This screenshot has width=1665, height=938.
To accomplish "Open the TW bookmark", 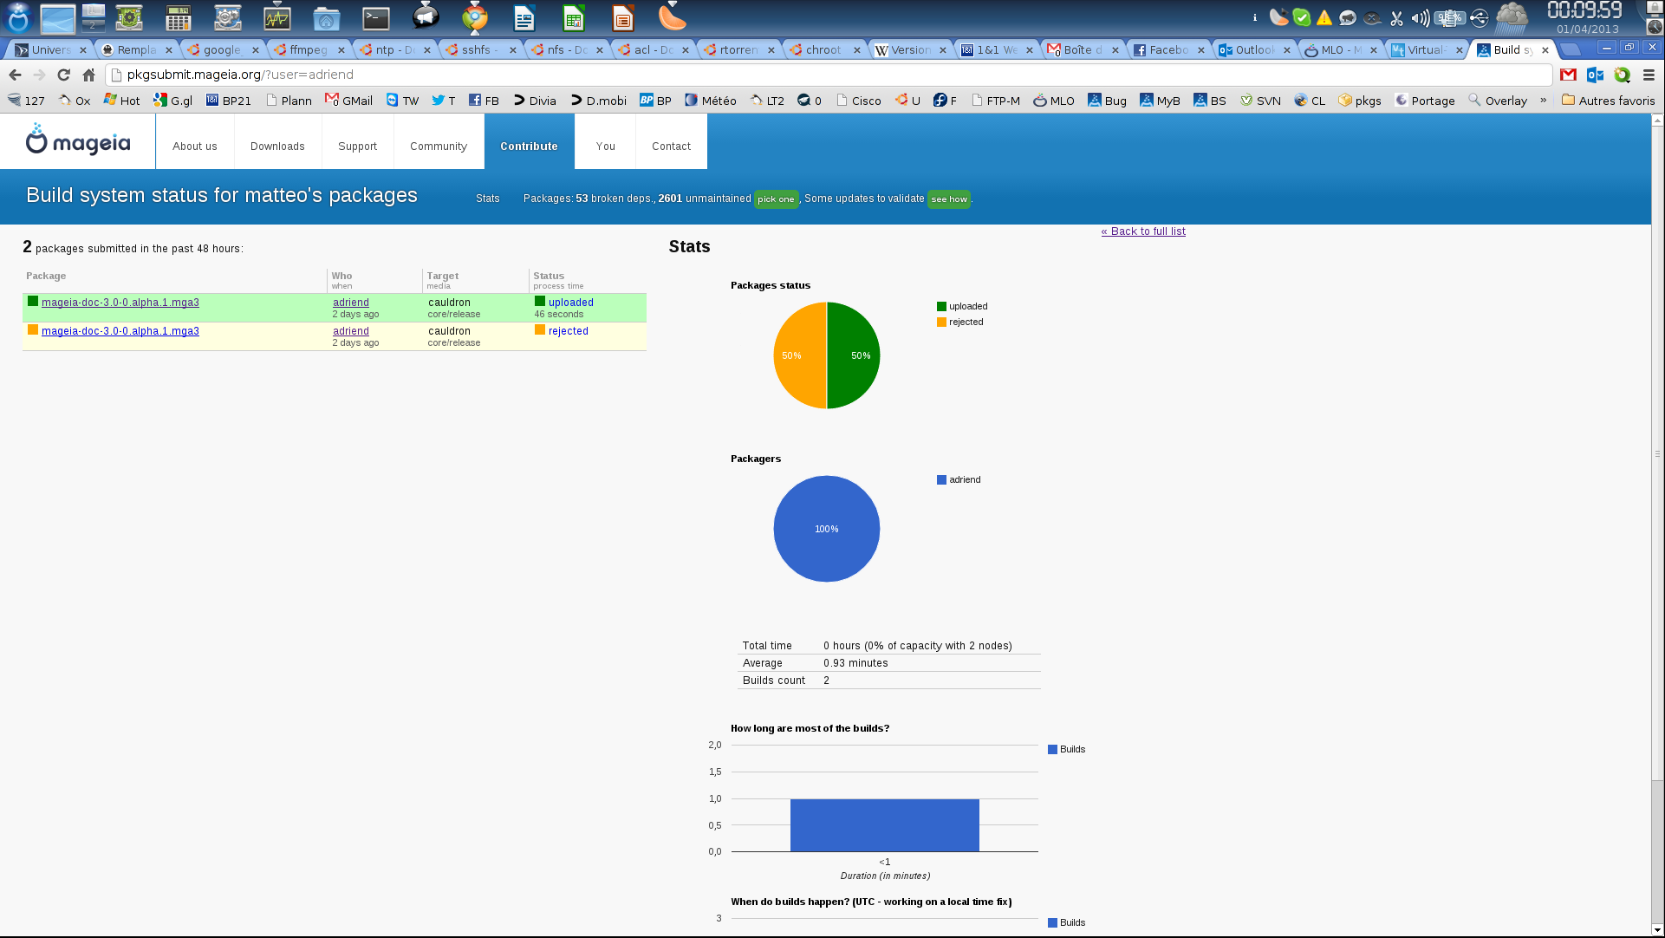I will coord(402,101).
